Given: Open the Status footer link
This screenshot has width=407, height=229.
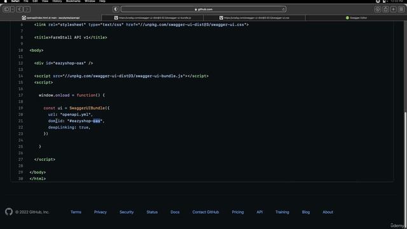Looking at the screenshot, I should tap(152, 212).
